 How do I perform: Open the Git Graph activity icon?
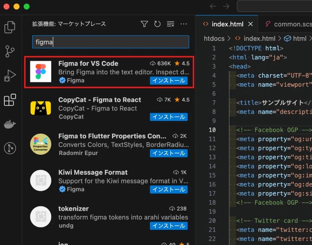click(x=10, y=148)
